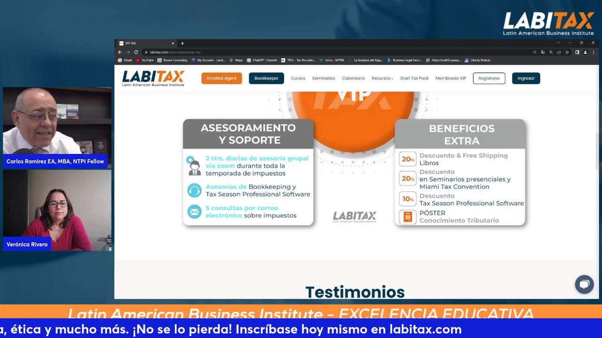Viewport: 602px width, 338px height.
Task: Open the My Account bookmark
Action: [x=208, y=60]
